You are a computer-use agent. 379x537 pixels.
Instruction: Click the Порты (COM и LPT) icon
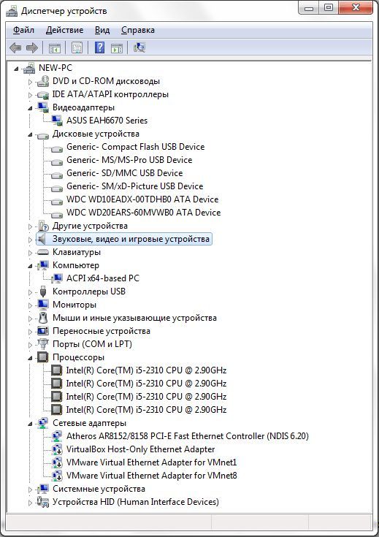click(43, 344)
